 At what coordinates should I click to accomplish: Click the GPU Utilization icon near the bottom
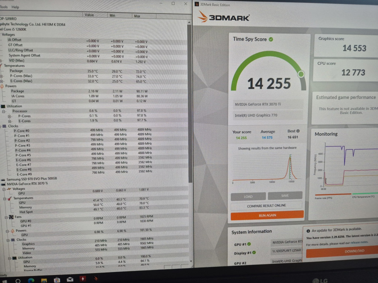point(14,258)
